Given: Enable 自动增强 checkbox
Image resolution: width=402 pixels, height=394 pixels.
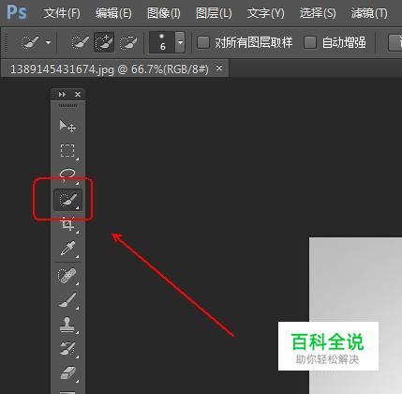Looking at the screenshot, I should [x=310, y=42].
